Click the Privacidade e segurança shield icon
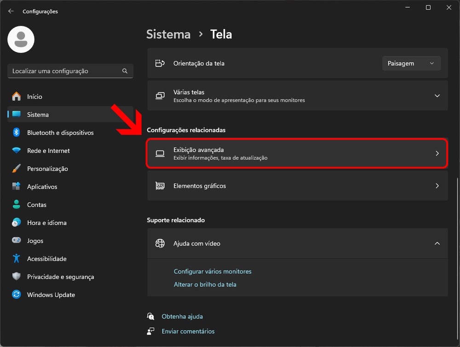The height and width of the screenshot is (347, 460). coord(17,277)
